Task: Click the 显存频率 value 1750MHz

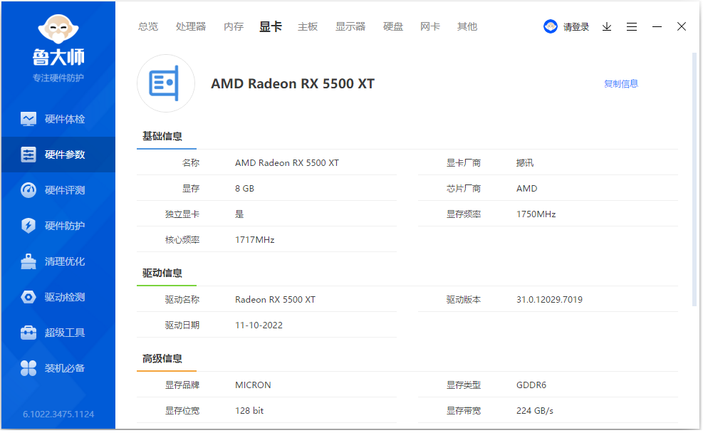Action: tap(536, 214)
